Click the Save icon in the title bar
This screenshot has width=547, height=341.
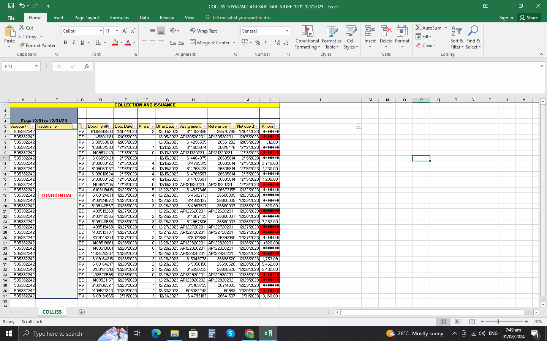coord(11,6)
